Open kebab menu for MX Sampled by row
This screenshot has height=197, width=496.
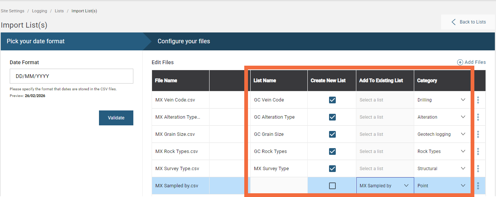click(478, 186)
